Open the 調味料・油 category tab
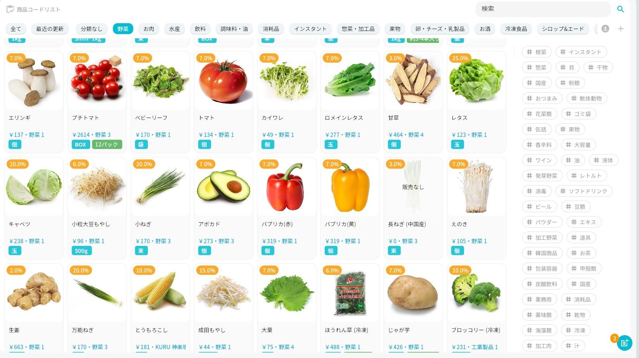 [234, 29]
